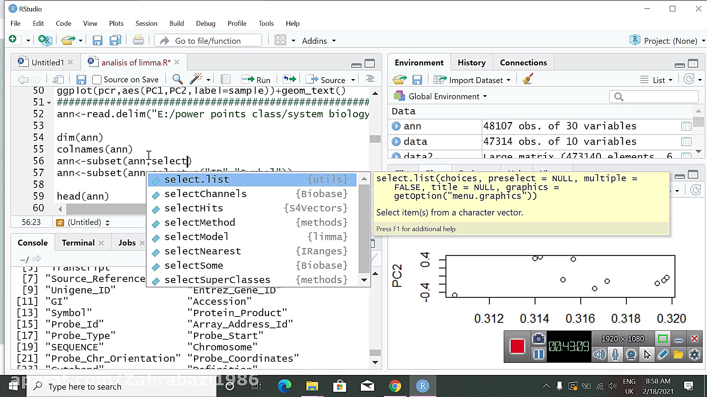Open the List view dropdown
707x397 pixels.
(657, 80)
